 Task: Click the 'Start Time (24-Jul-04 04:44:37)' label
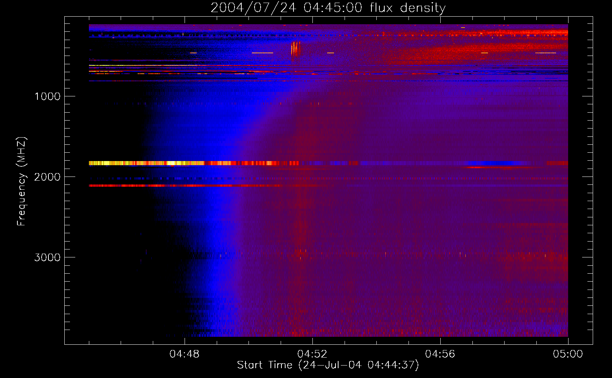tap(328, 365)
